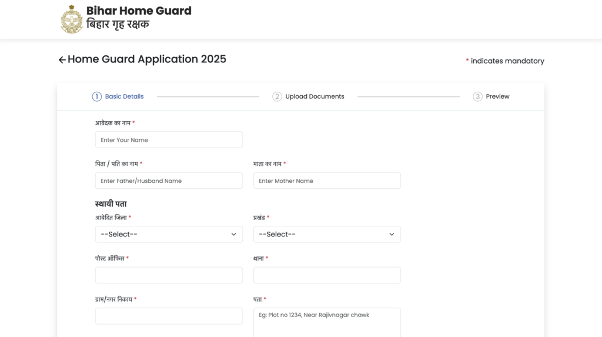
Task: Click the पोस्ट ऑफिस input field
Action: tap(169, 275)
